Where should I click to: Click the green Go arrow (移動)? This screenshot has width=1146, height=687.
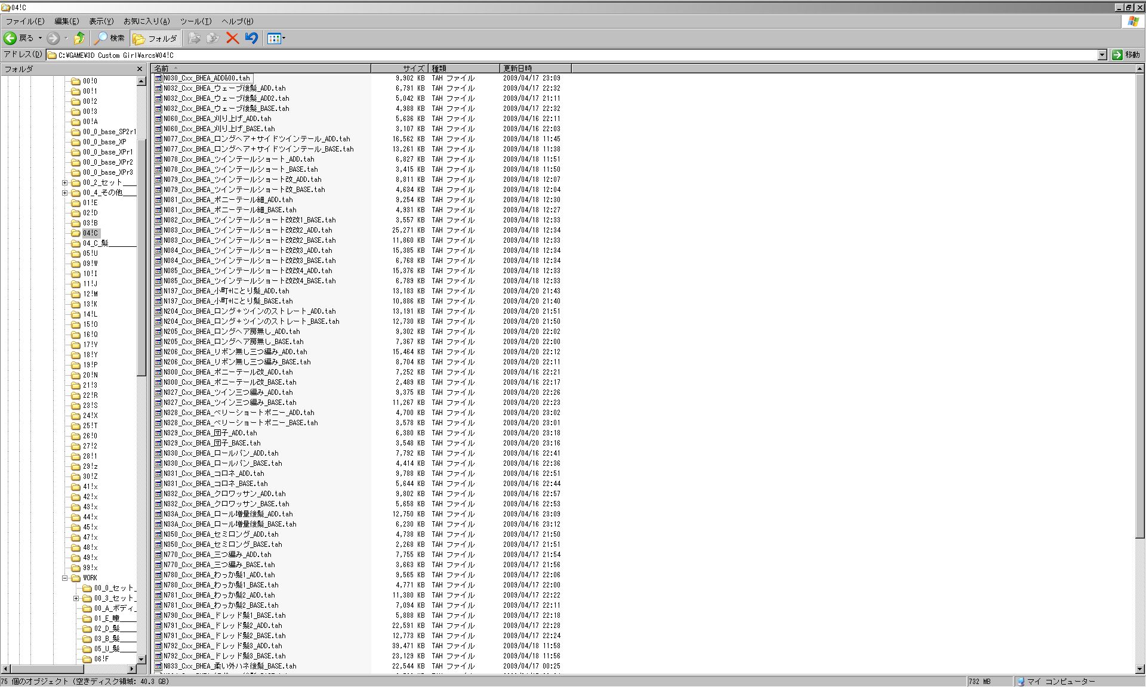1117,55
